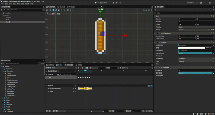Expand the player track list section

coord(46,71)
